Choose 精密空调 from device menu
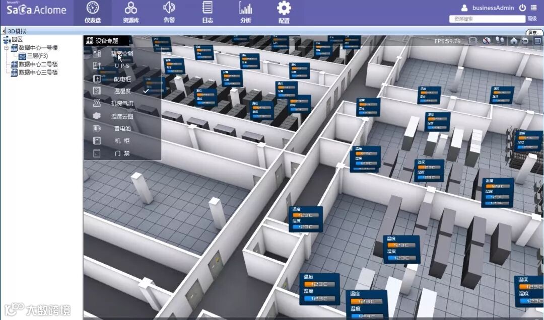 click(x=122, y=54)
